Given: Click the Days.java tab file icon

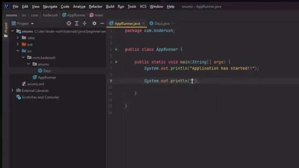Looking at the screenshot, I should point(151,23).
